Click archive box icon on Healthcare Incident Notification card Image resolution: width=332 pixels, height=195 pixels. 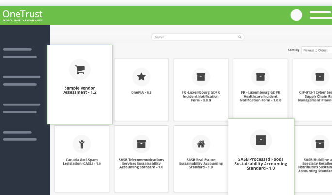[261, 77]
